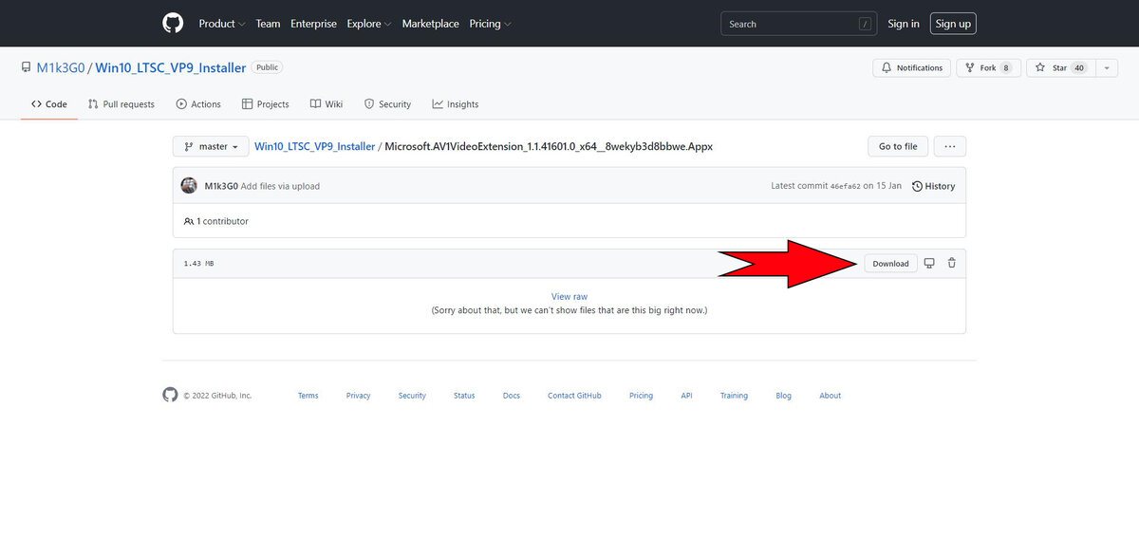Open the 'Add files via upload' commit message
1139x556 pixels.
pos(280,186)
